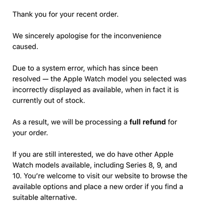Image resolution: width=200 pixels, height=202 pixels.
Task: Click the phrase 'As a result'
Action: click(x=31, y=122)
